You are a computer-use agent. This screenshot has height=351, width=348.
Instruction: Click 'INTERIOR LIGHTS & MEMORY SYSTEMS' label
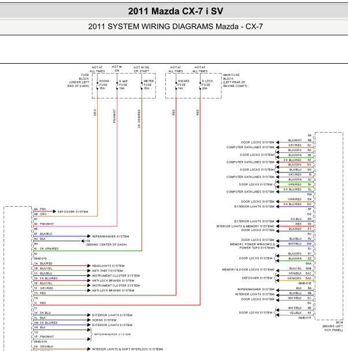tap(245, 226)
